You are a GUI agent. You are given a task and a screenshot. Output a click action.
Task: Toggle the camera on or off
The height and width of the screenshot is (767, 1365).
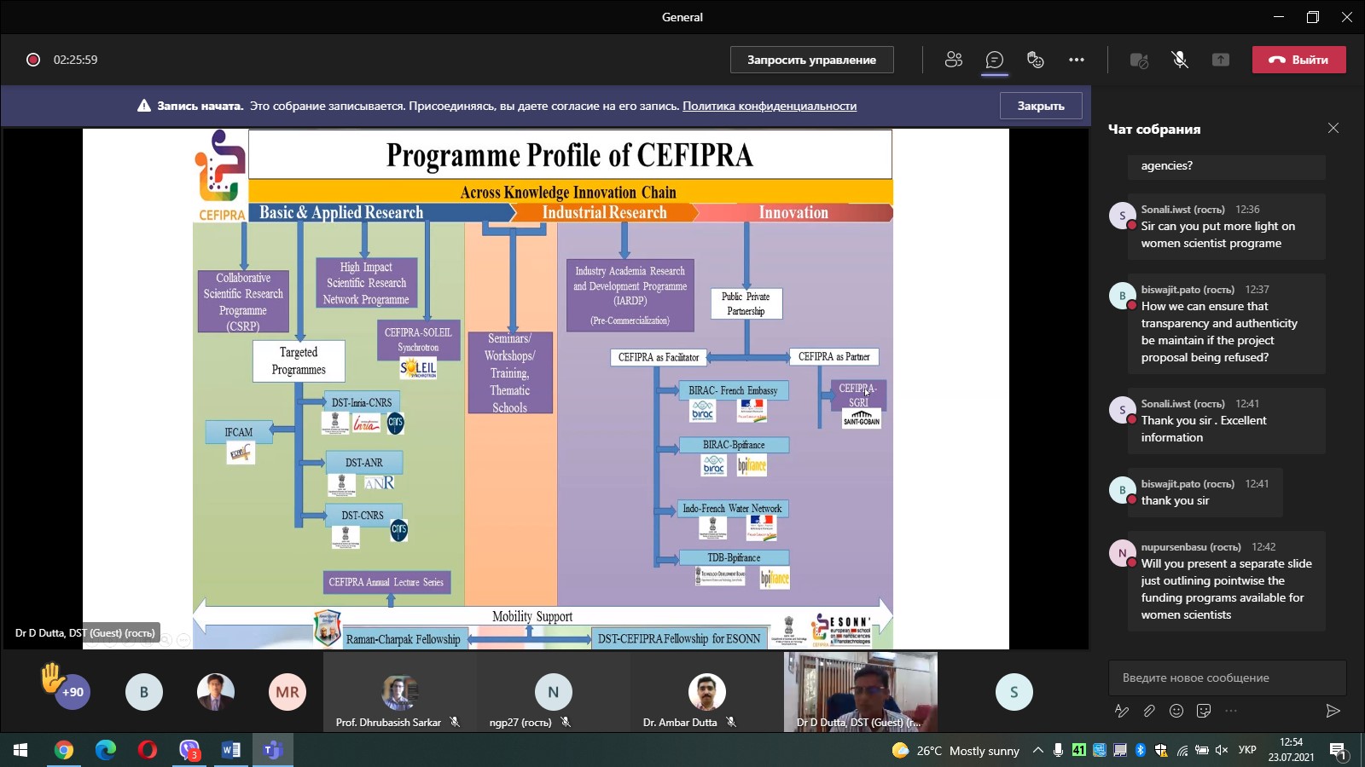(x=1139, y=60)
